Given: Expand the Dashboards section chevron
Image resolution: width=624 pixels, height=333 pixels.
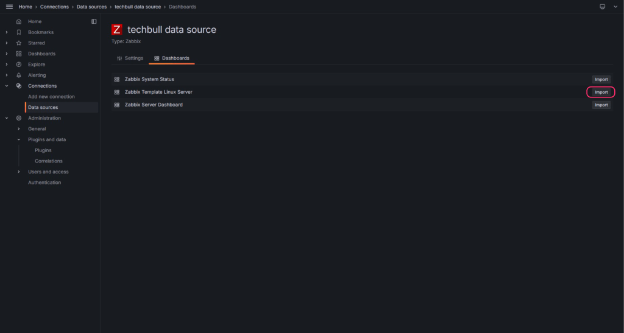Looking at the screenshot, I should (7, 54).
